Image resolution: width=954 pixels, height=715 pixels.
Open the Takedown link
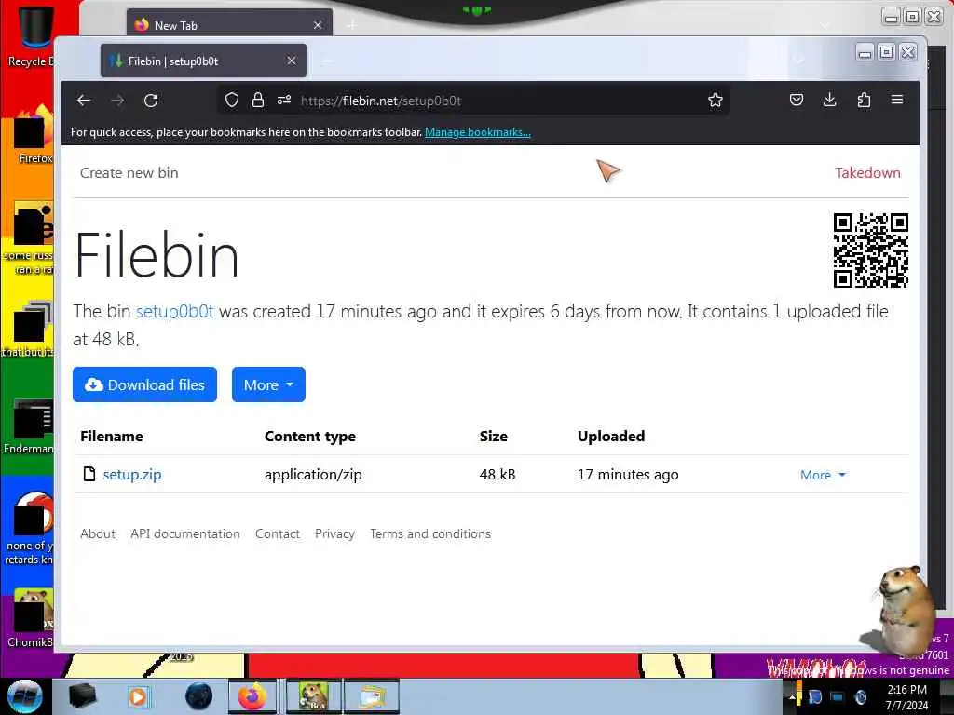pyautogui.click(x=867, y=172)
